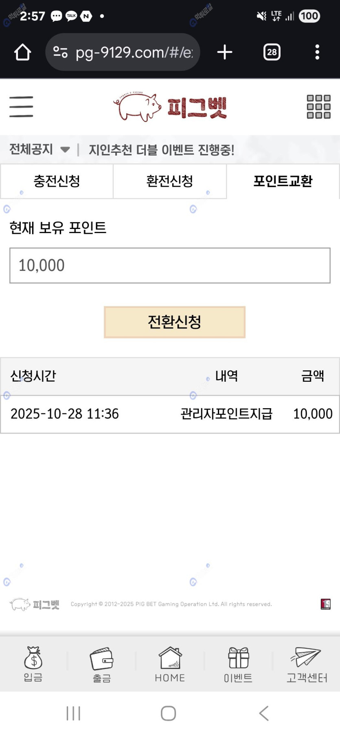Tap the browser address bar URL

pyautogui.click(x=134, y=52)
